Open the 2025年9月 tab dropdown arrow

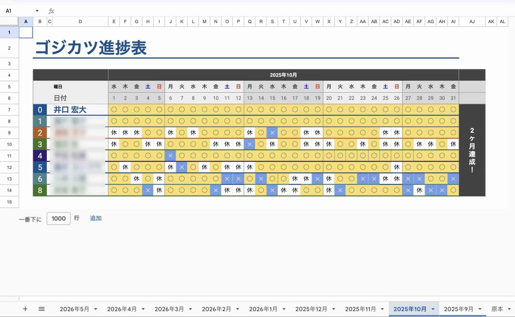[x=479, y=309]
